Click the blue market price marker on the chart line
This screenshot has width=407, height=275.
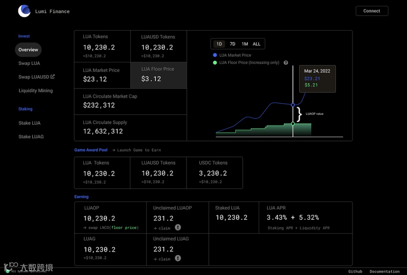[x=293, y=105]
